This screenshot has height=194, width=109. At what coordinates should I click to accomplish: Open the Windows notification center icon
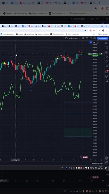[106, 168]
